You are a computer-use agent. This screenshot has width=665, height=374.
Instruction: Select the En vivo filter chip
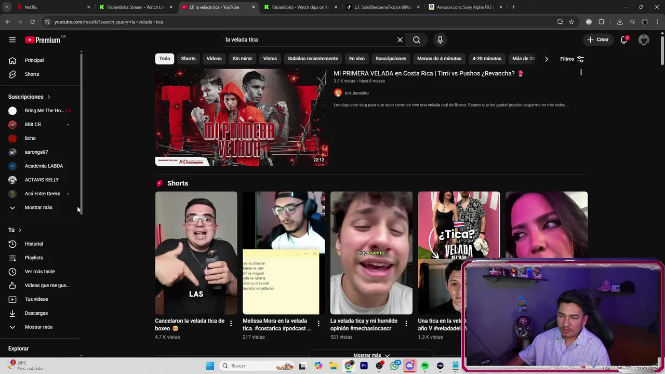tap(356, 59)
